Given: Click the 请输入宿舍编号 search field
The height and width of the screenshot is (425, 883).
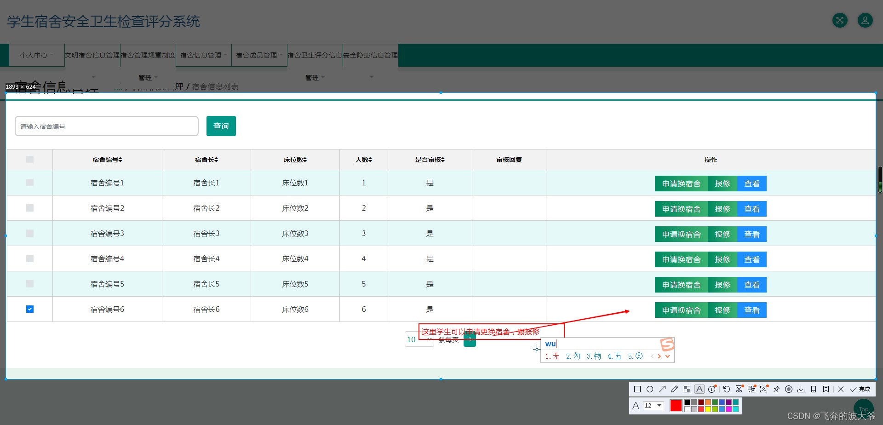Looking at the screenshot, I should (107, 126).
